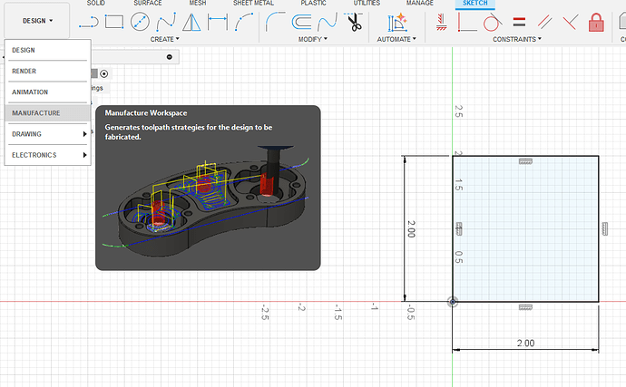Select the Offset tool in Modify
Image resolution: width=626 pixels, height=387 pixels.
[301, 22]
